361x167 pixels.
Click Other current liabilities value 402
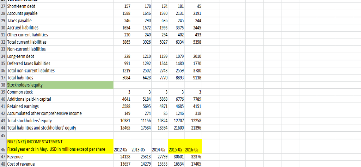(x=177, y=35)
